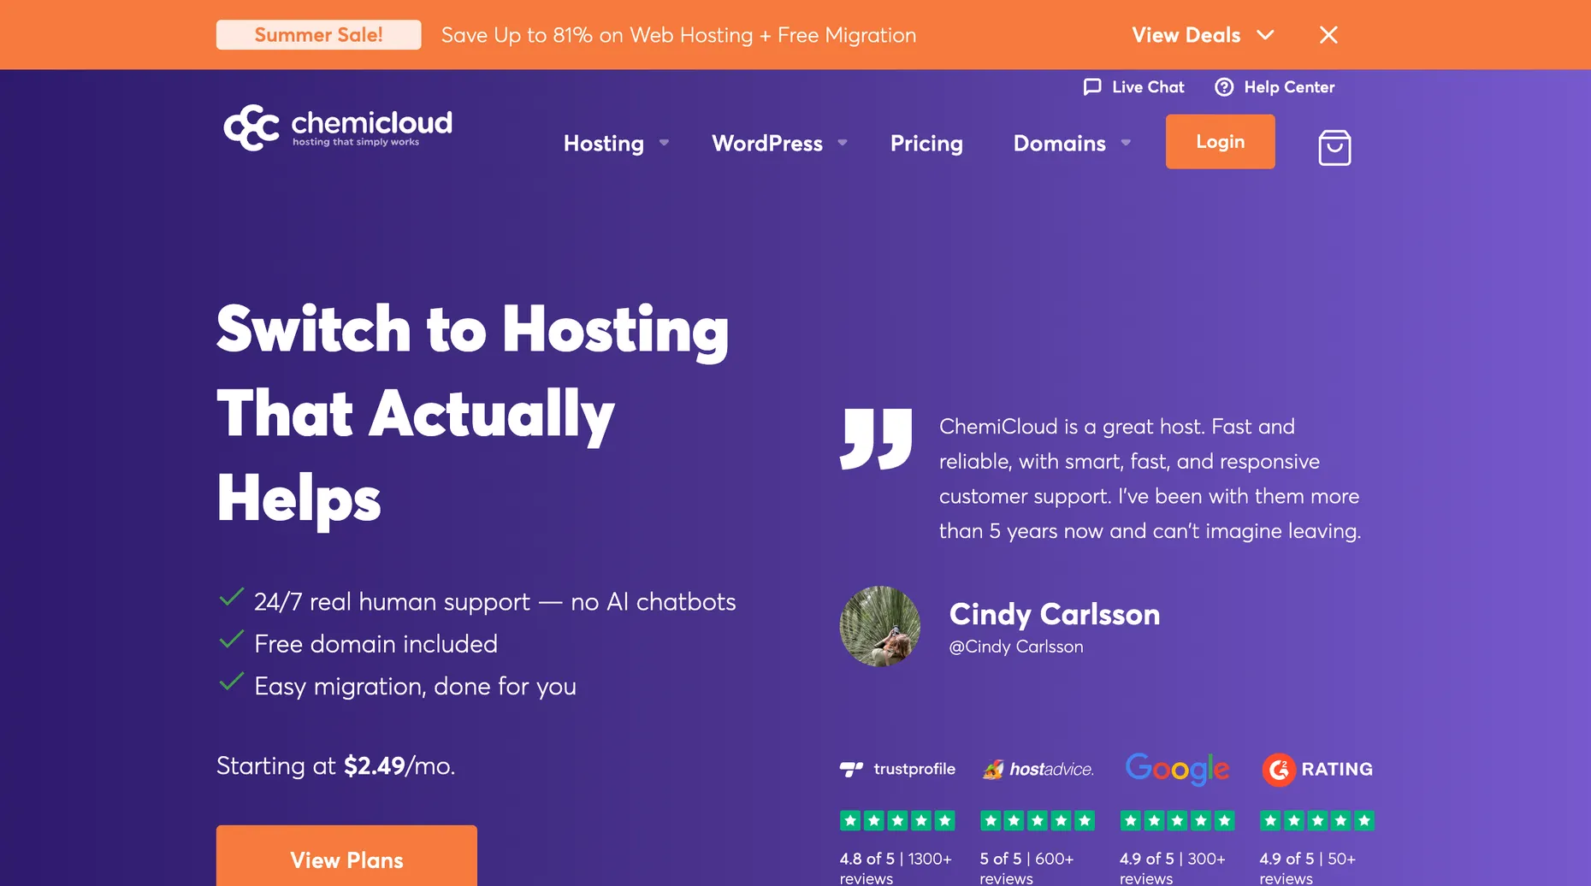Click the View Plans button

click(346, 856)
